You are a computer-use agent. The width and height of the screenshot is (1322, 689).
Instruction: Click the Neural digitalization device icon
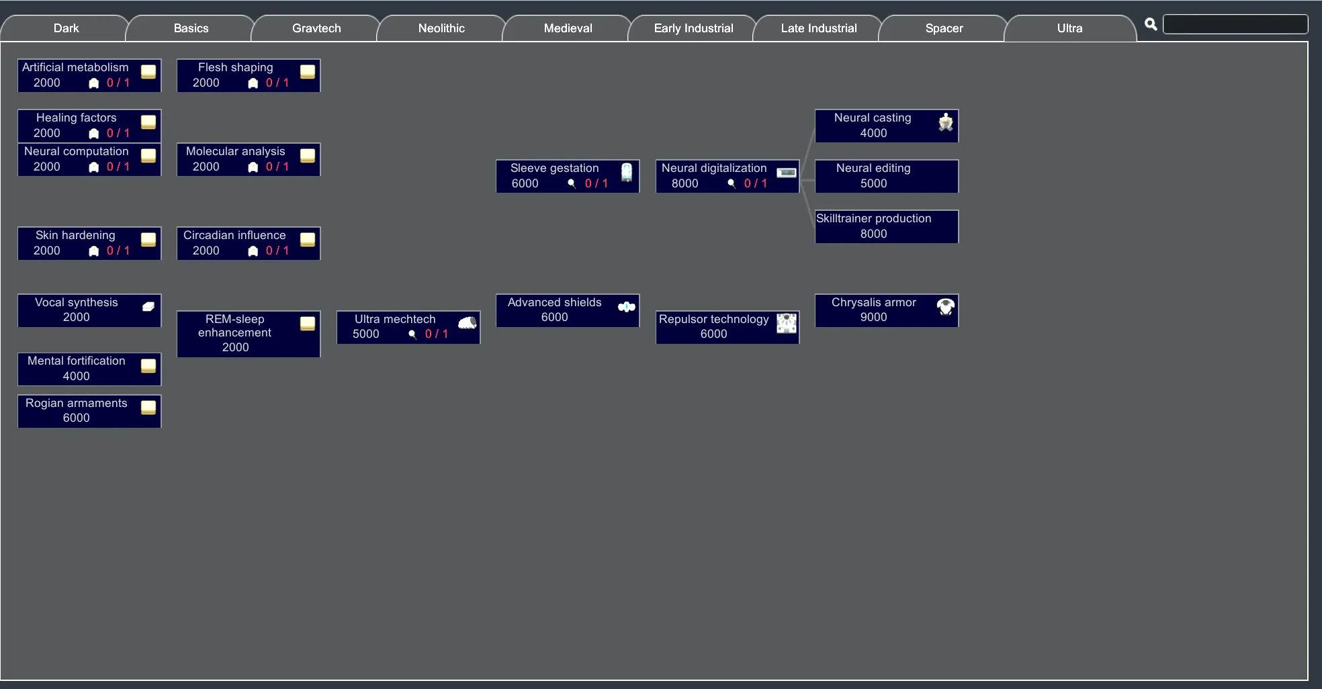787,173
